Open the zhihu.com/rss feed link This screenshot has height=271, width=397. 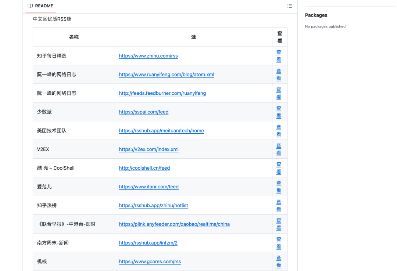pos(149,56)
